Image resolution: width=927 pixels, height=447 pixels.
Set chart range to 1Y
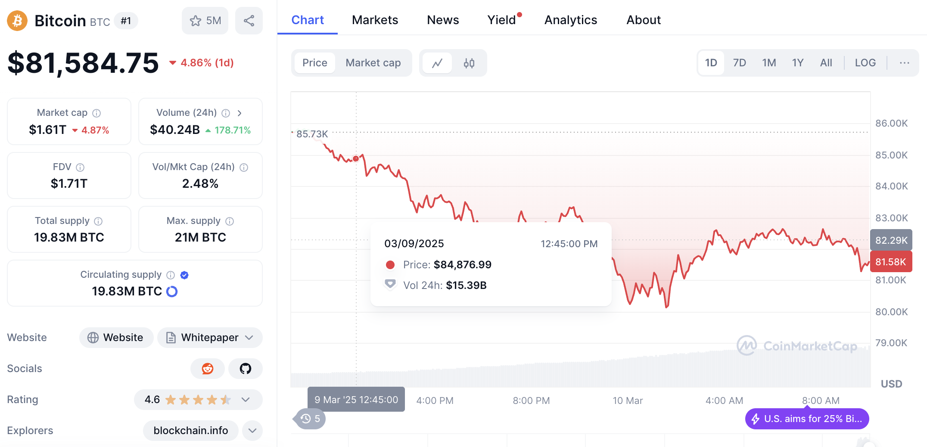798,63
